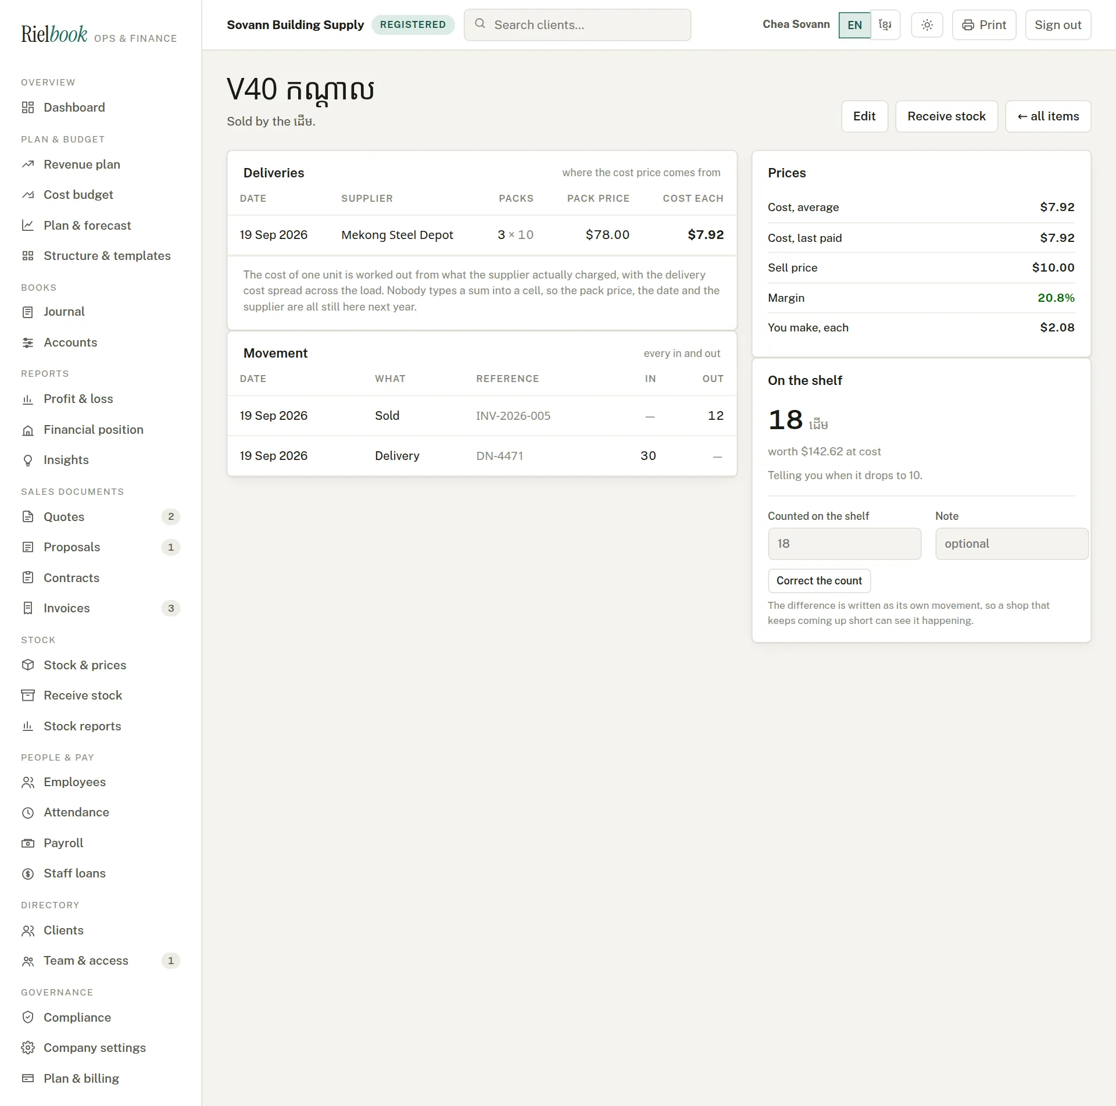This screenshot has height=1106, width=1116.
Task: Focus the Search clients field
Action: pos(577,25)
